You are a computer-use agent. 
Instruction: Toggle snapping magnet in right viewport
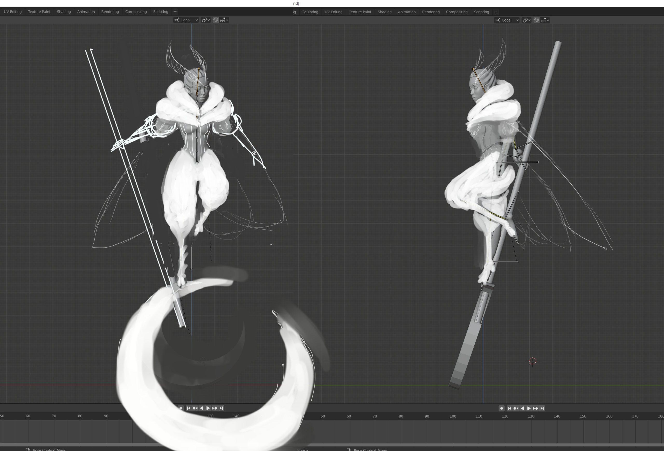(x=536, y=20)
